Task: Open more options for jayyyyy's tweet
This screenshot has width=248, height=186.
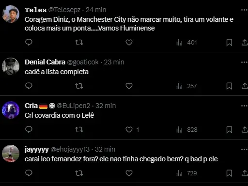Action: (x=244, y=150)
